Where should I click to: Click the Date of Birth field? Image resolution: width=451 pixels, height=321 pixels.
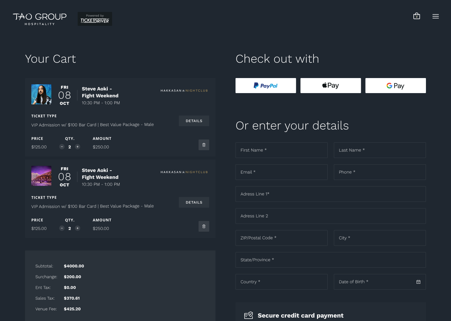[380, 282]
